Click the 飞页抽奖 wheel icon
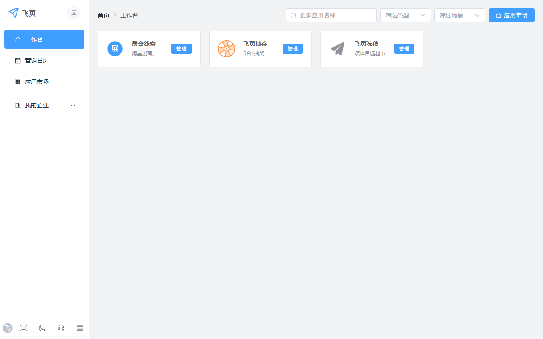Image resolution: width=543 pixels, height=339 pixels. click(227, 48)
